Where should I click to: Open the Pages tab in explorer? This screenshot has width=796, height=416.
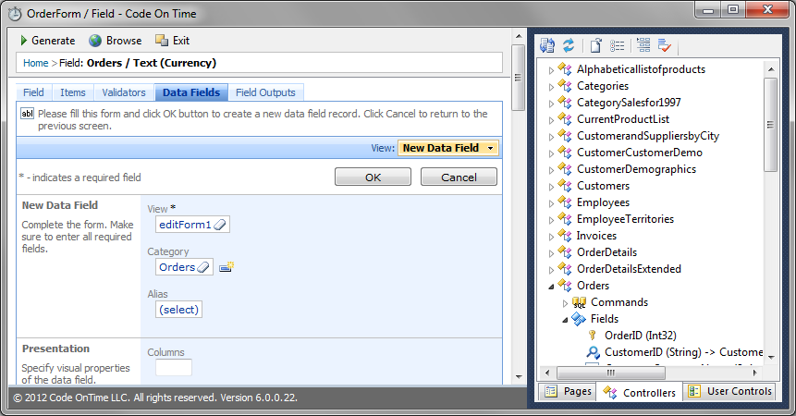[569, 392]
